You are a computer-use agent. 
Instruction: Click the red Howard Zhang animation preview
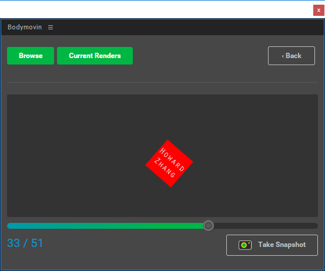(169, 164)
